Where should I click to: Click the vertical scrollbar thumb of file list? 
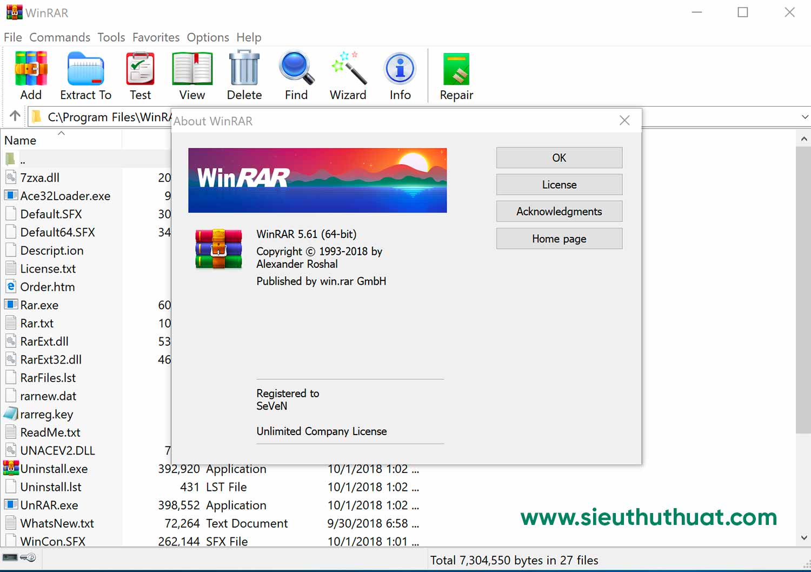tap(804, 290)
